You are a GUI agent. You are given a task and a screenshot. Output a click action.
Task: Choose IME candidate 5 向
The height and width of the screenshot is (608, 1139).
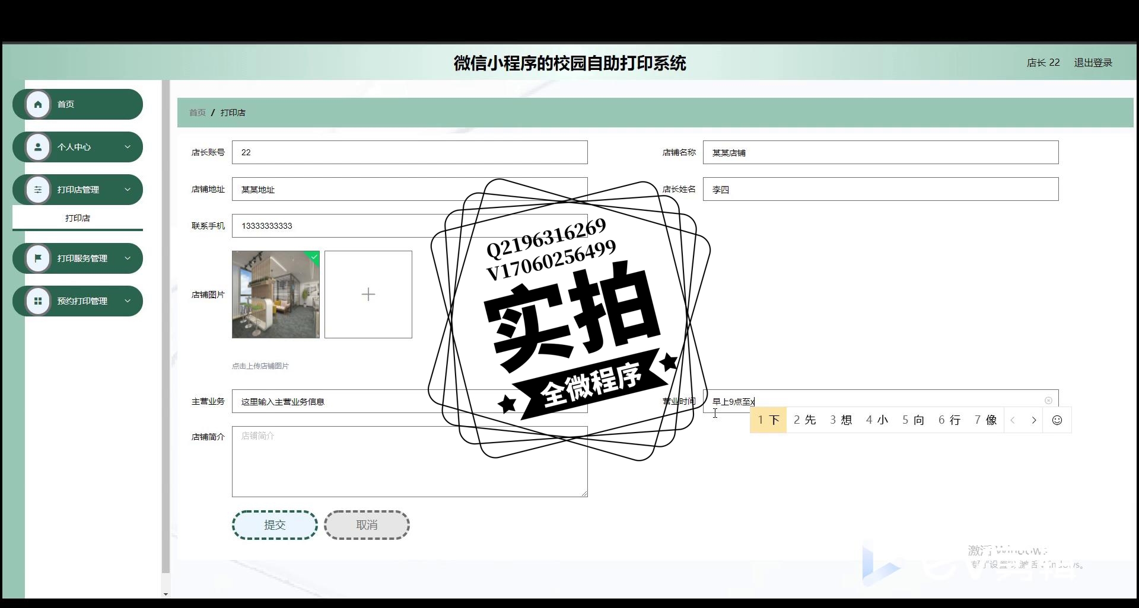[914, 420]
